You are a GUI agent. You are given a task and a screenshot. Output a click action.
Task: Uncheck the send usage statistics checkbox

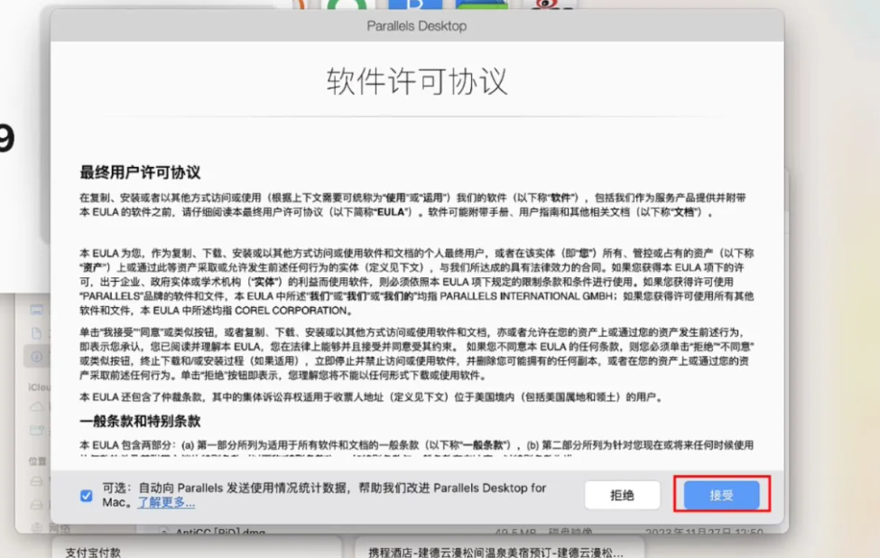pos(87,495)
